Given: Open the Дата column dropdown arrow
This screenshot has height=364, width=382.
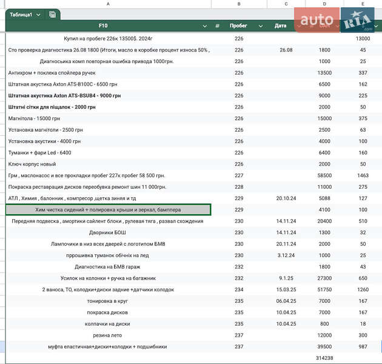Looking at the screenshot, I should [298, 26].
